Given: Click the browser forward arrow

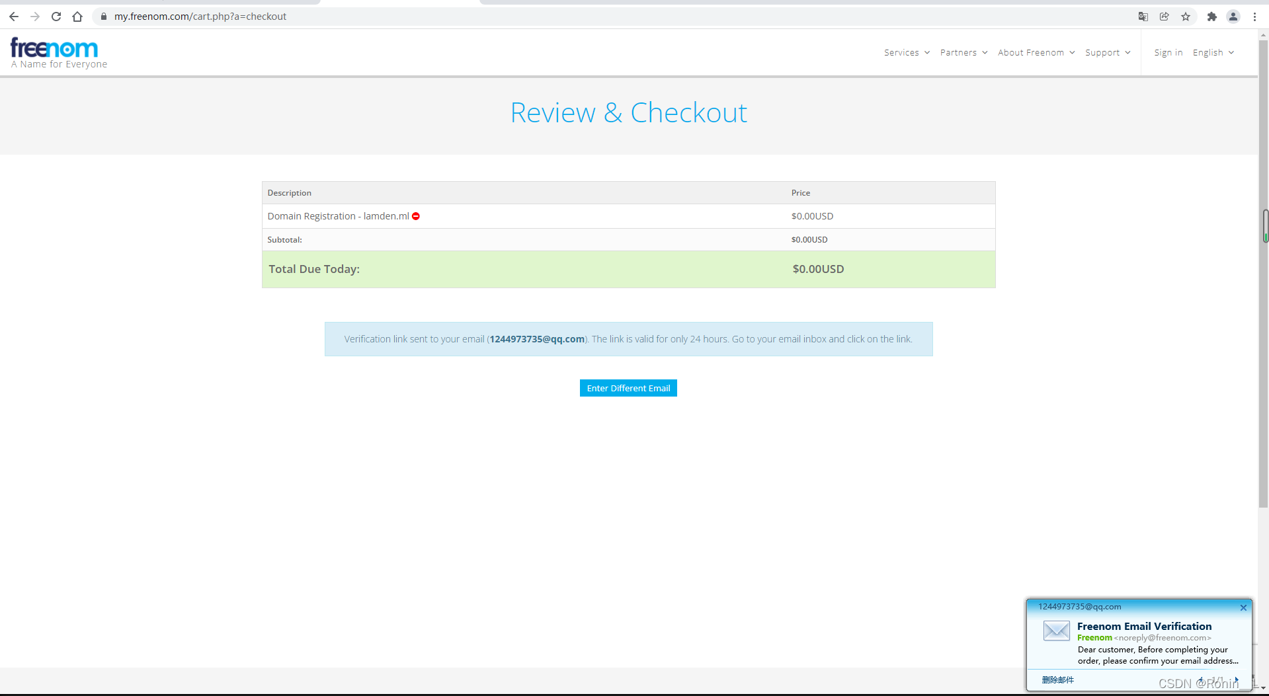Looking at the screenshot, I should 35,17.
